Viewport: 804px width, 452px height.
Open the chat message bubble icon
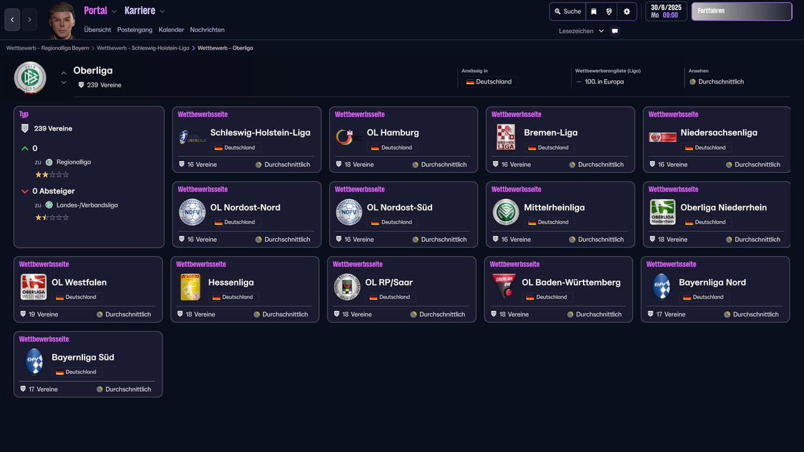coord(614,31)
